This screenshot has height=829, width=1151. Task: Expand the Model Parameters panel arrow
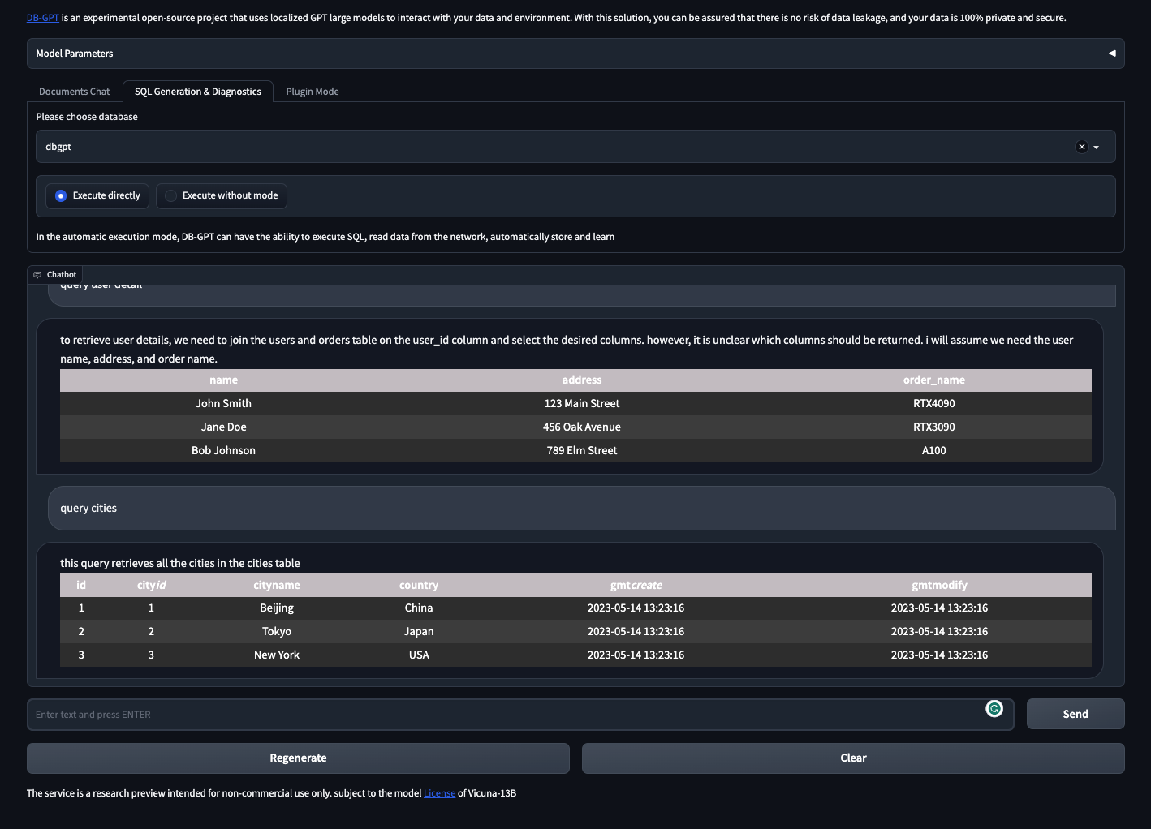pyautogui.click(x=1111, y=54)
